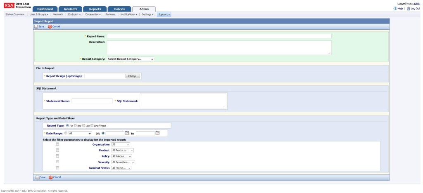Open the start date calendar picker
Viewport: 423px width, 193px height.
tap(127, 133)
